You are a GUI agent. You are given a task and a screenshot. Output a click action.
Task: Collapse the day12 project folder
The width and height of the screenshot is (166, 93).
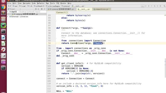coord(8,12)
